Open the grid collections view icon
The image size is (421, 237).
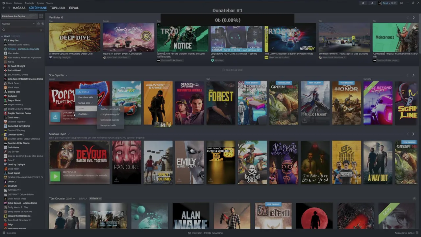41,16
